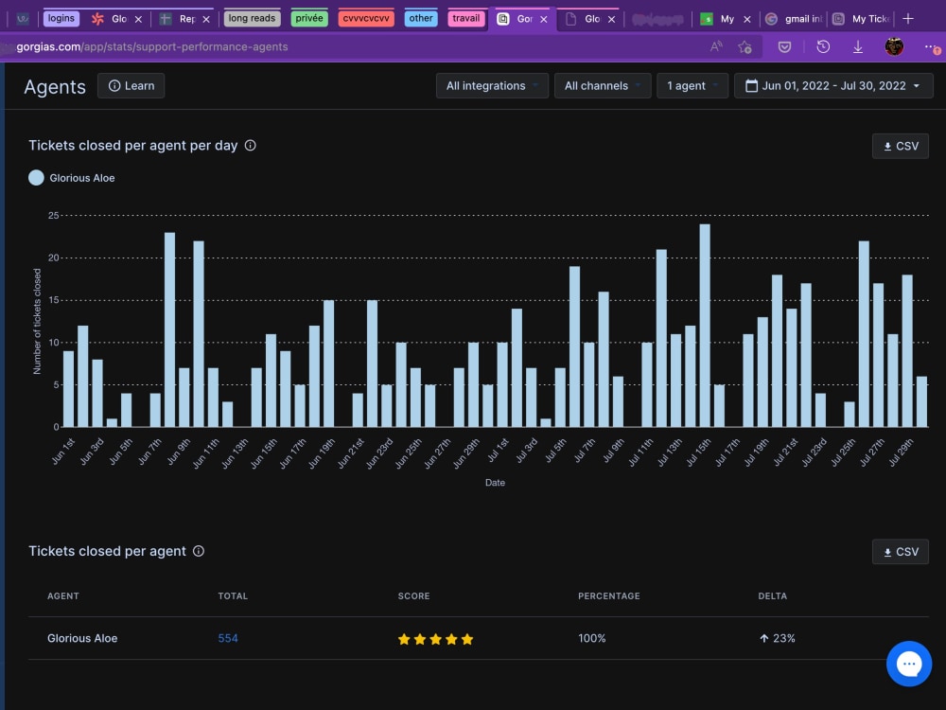Click the Jun 8th tallest bar
Screen dimensions: 946x710
coord(169,329)
